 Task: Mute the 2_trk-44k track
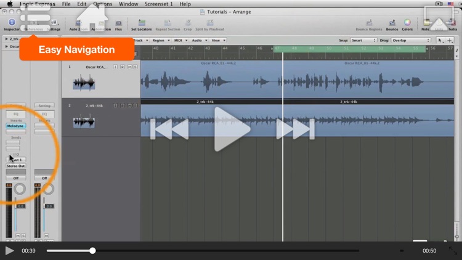(x=129, y=105)
